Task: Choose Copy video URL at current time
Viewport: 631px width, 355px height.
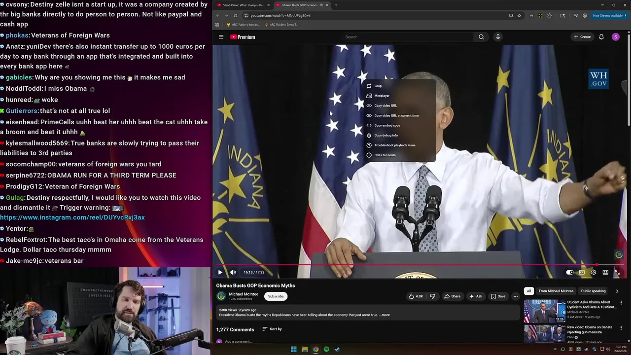Action: pyautogui.click(x=400, y=115)
